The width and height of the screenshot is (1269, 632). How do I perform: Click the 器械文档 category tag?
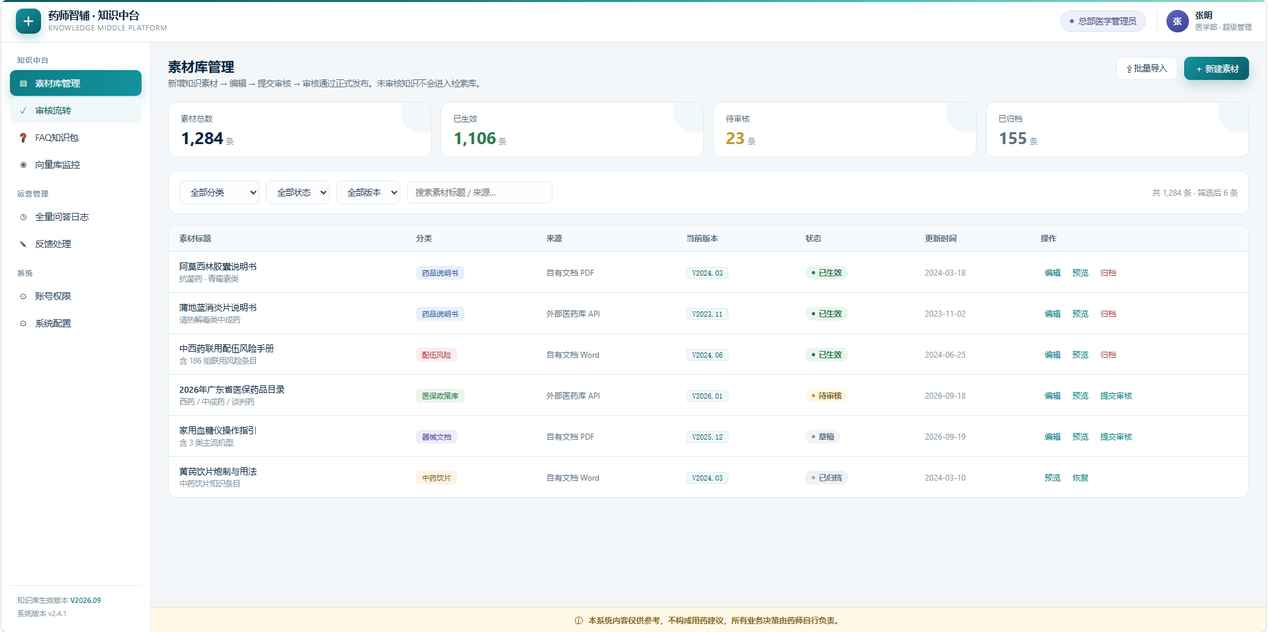click(436, 437)
